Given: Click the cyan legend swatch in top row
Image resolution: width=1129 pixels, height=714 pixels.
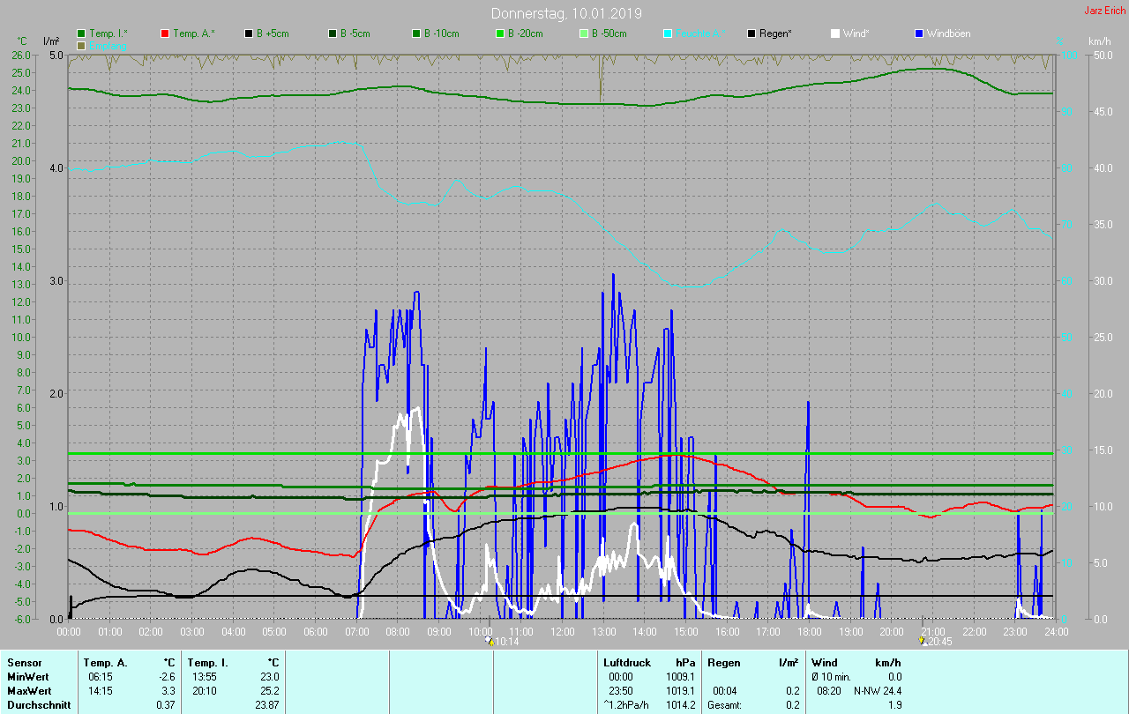Looking at the screenshot, I should [x=668, y=33].
